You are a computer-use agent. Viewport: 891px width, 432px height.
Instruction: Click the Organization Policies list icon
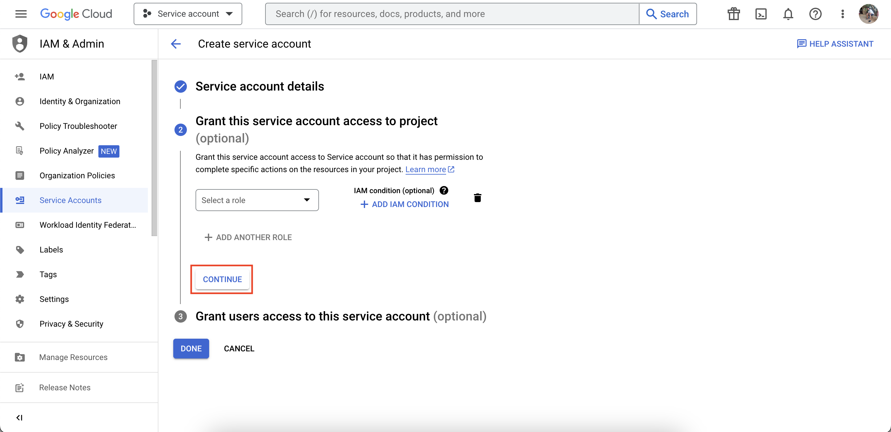click(20, 175)
